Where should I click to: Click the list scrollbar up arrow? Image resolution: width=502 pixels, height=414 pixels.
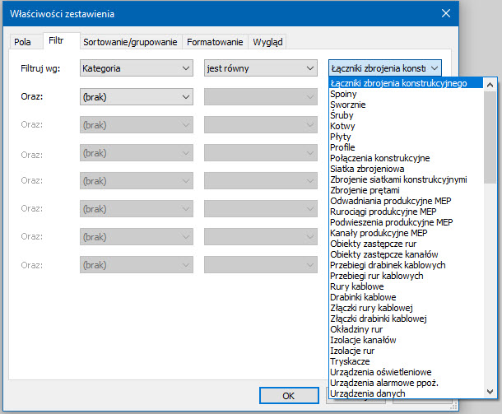(490, 84)
